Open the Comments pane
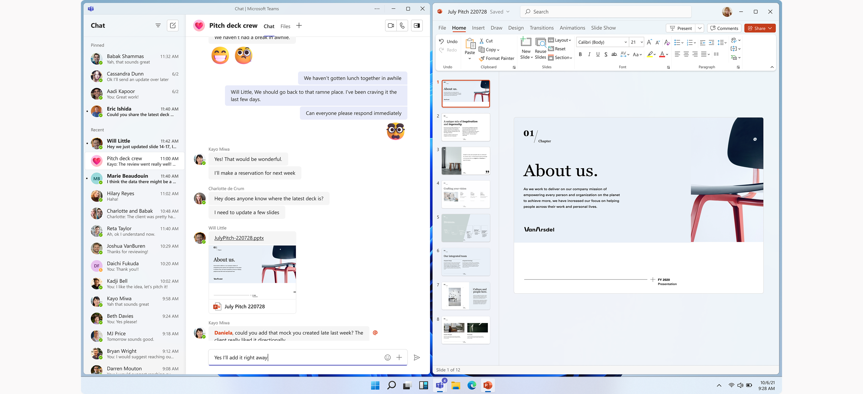 coord(724,28)
